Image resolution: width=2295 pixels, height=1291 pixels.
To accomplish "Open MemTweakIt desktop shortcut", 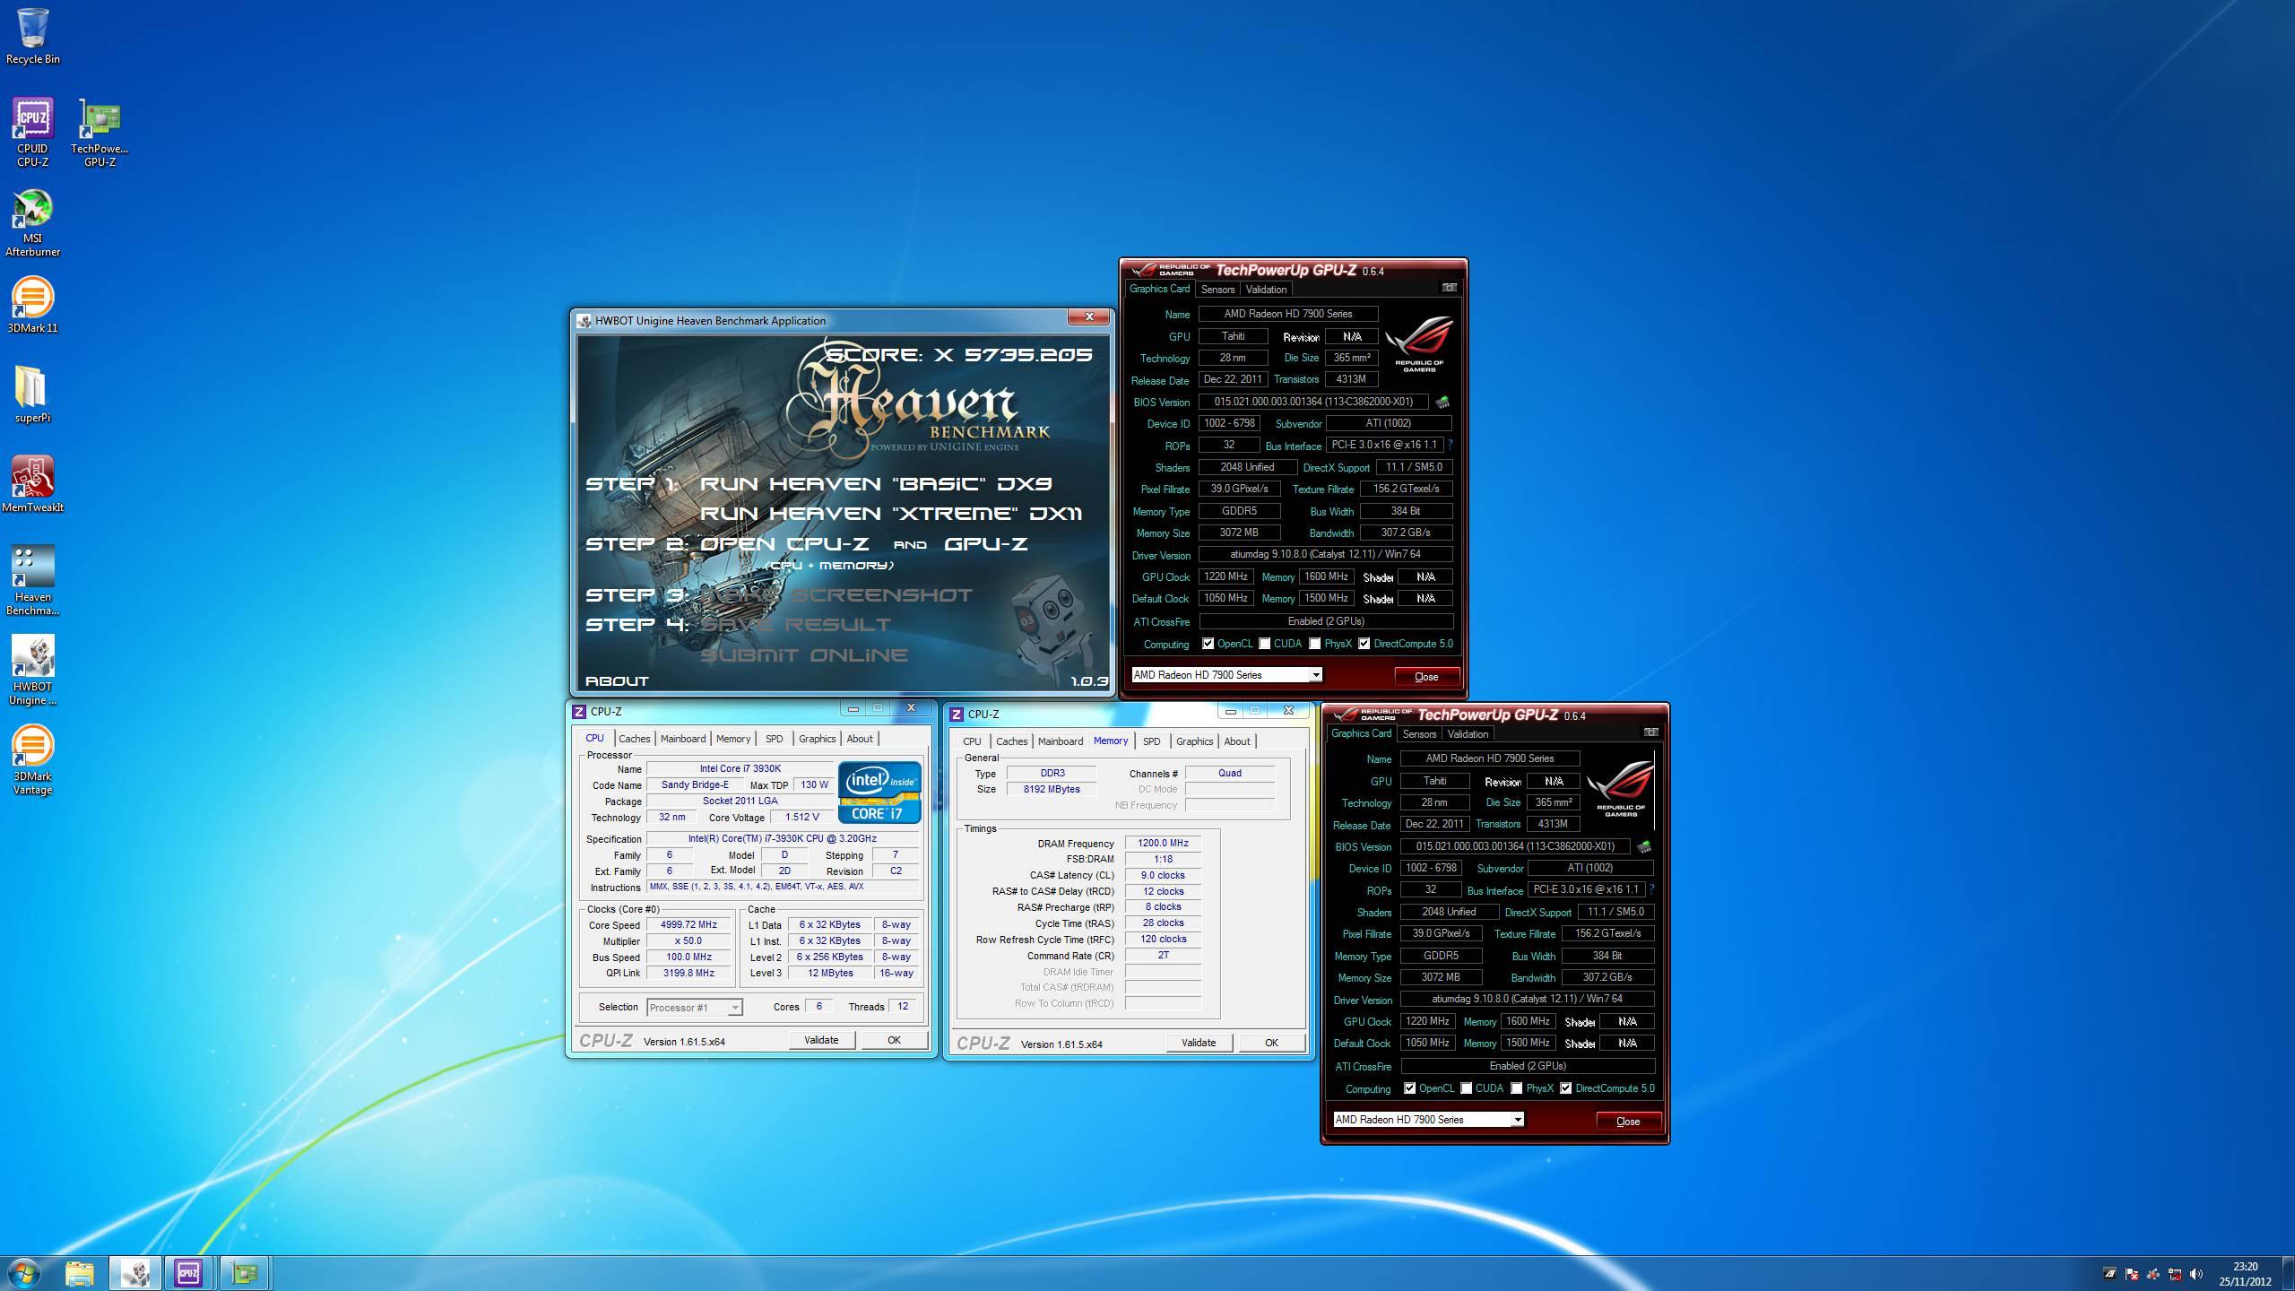I will tap(32, 484).
